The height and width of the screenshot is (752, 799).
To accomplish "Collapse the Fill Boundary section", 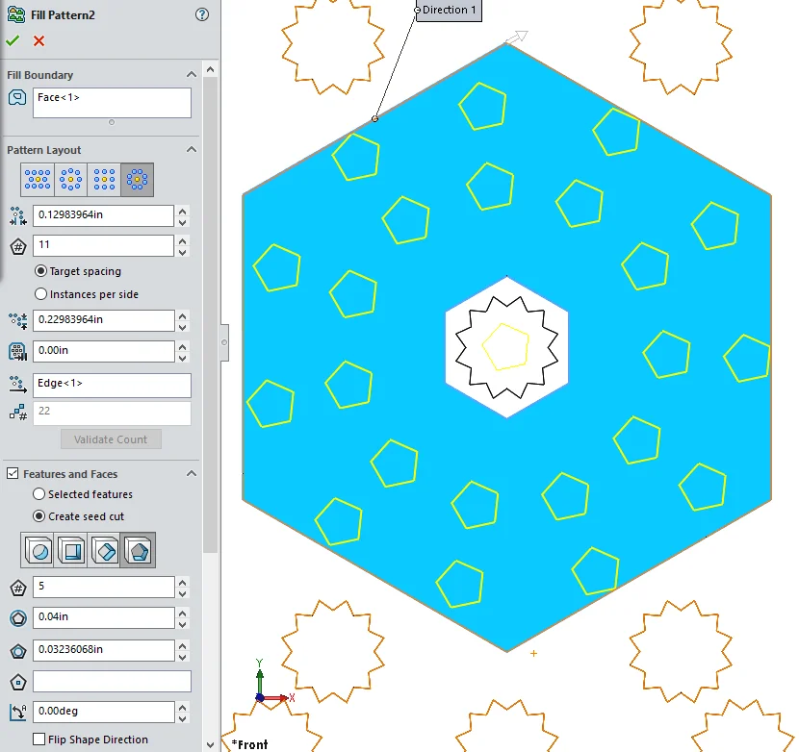I will (x=191, y=75).
